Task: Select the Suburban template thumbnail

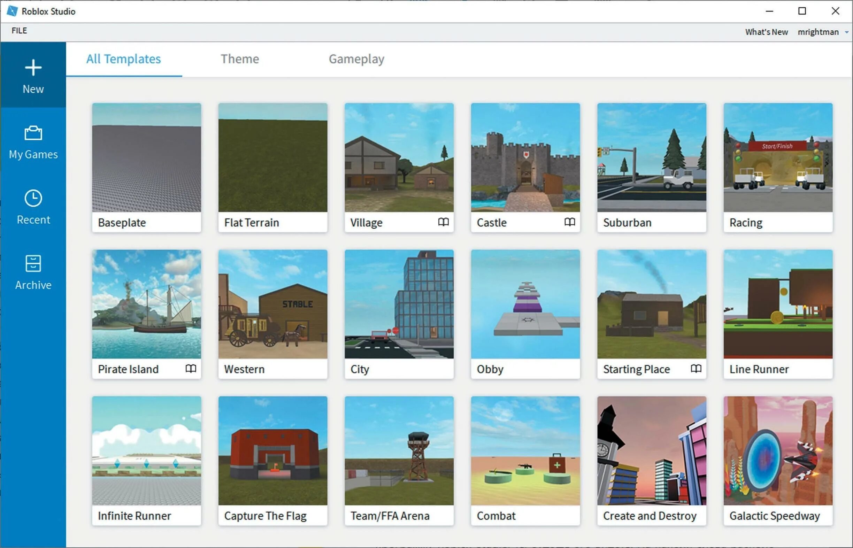Action: [x=652, y=157]
